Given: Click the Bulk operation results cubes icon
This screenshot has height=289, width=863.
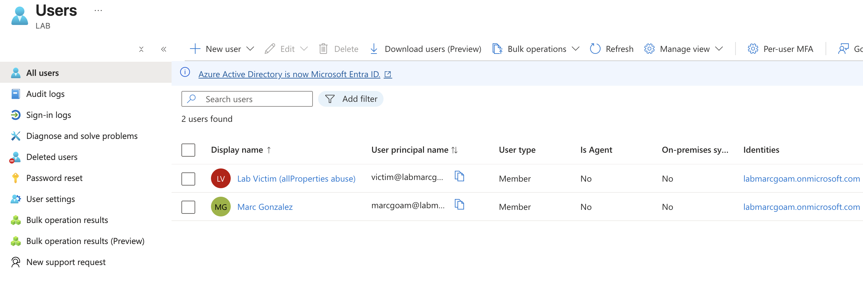Looking at the screenshot, I should (15, 220).
